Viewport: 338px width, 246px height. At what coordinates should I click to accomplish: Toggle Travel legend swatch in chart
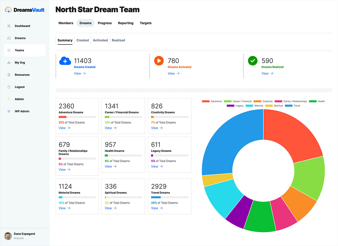[288, 106]
